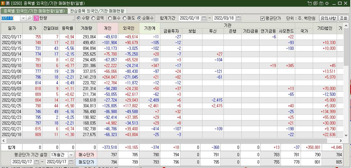This screenshot has width=351, height=168.
Task: Click the horizontal scrollbar thumb
Action: 167,141
